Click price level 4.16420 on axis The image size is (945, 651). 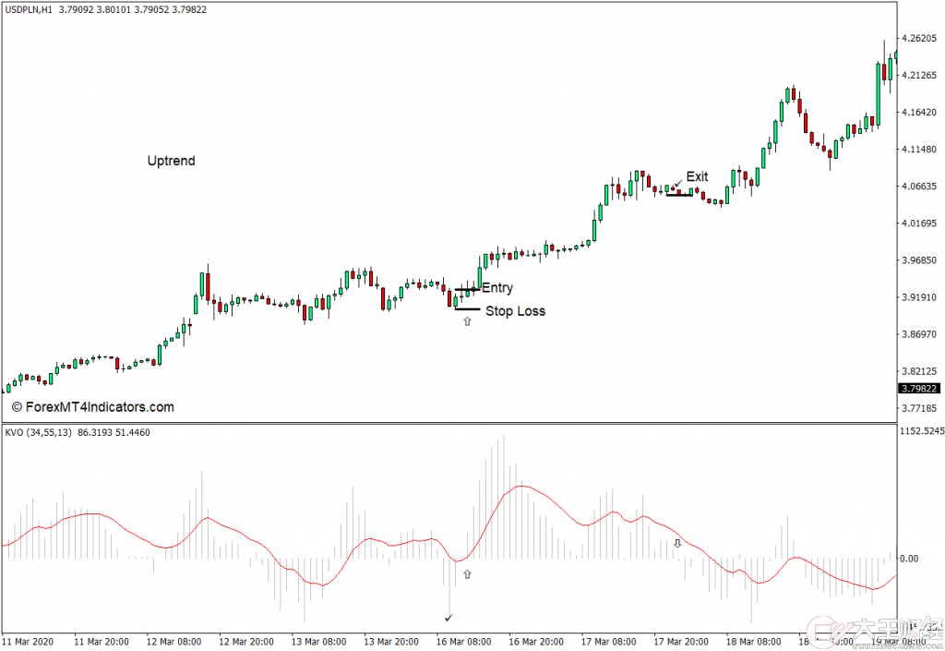(x=919, y=112)
